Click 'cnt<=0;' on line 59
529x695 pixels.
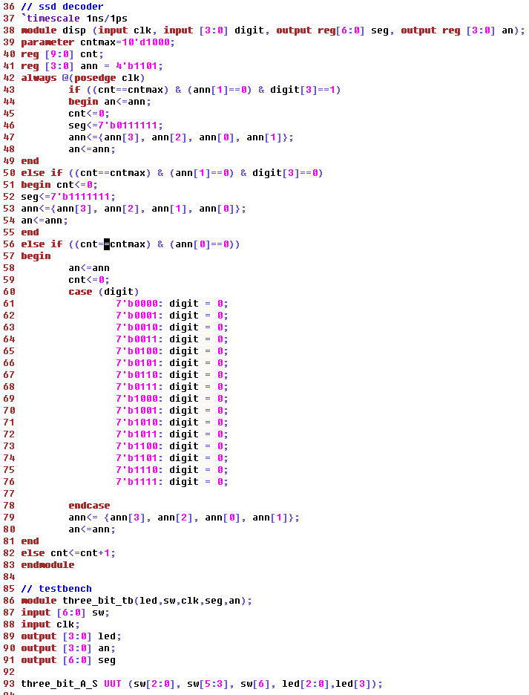[x=88, y=280]
